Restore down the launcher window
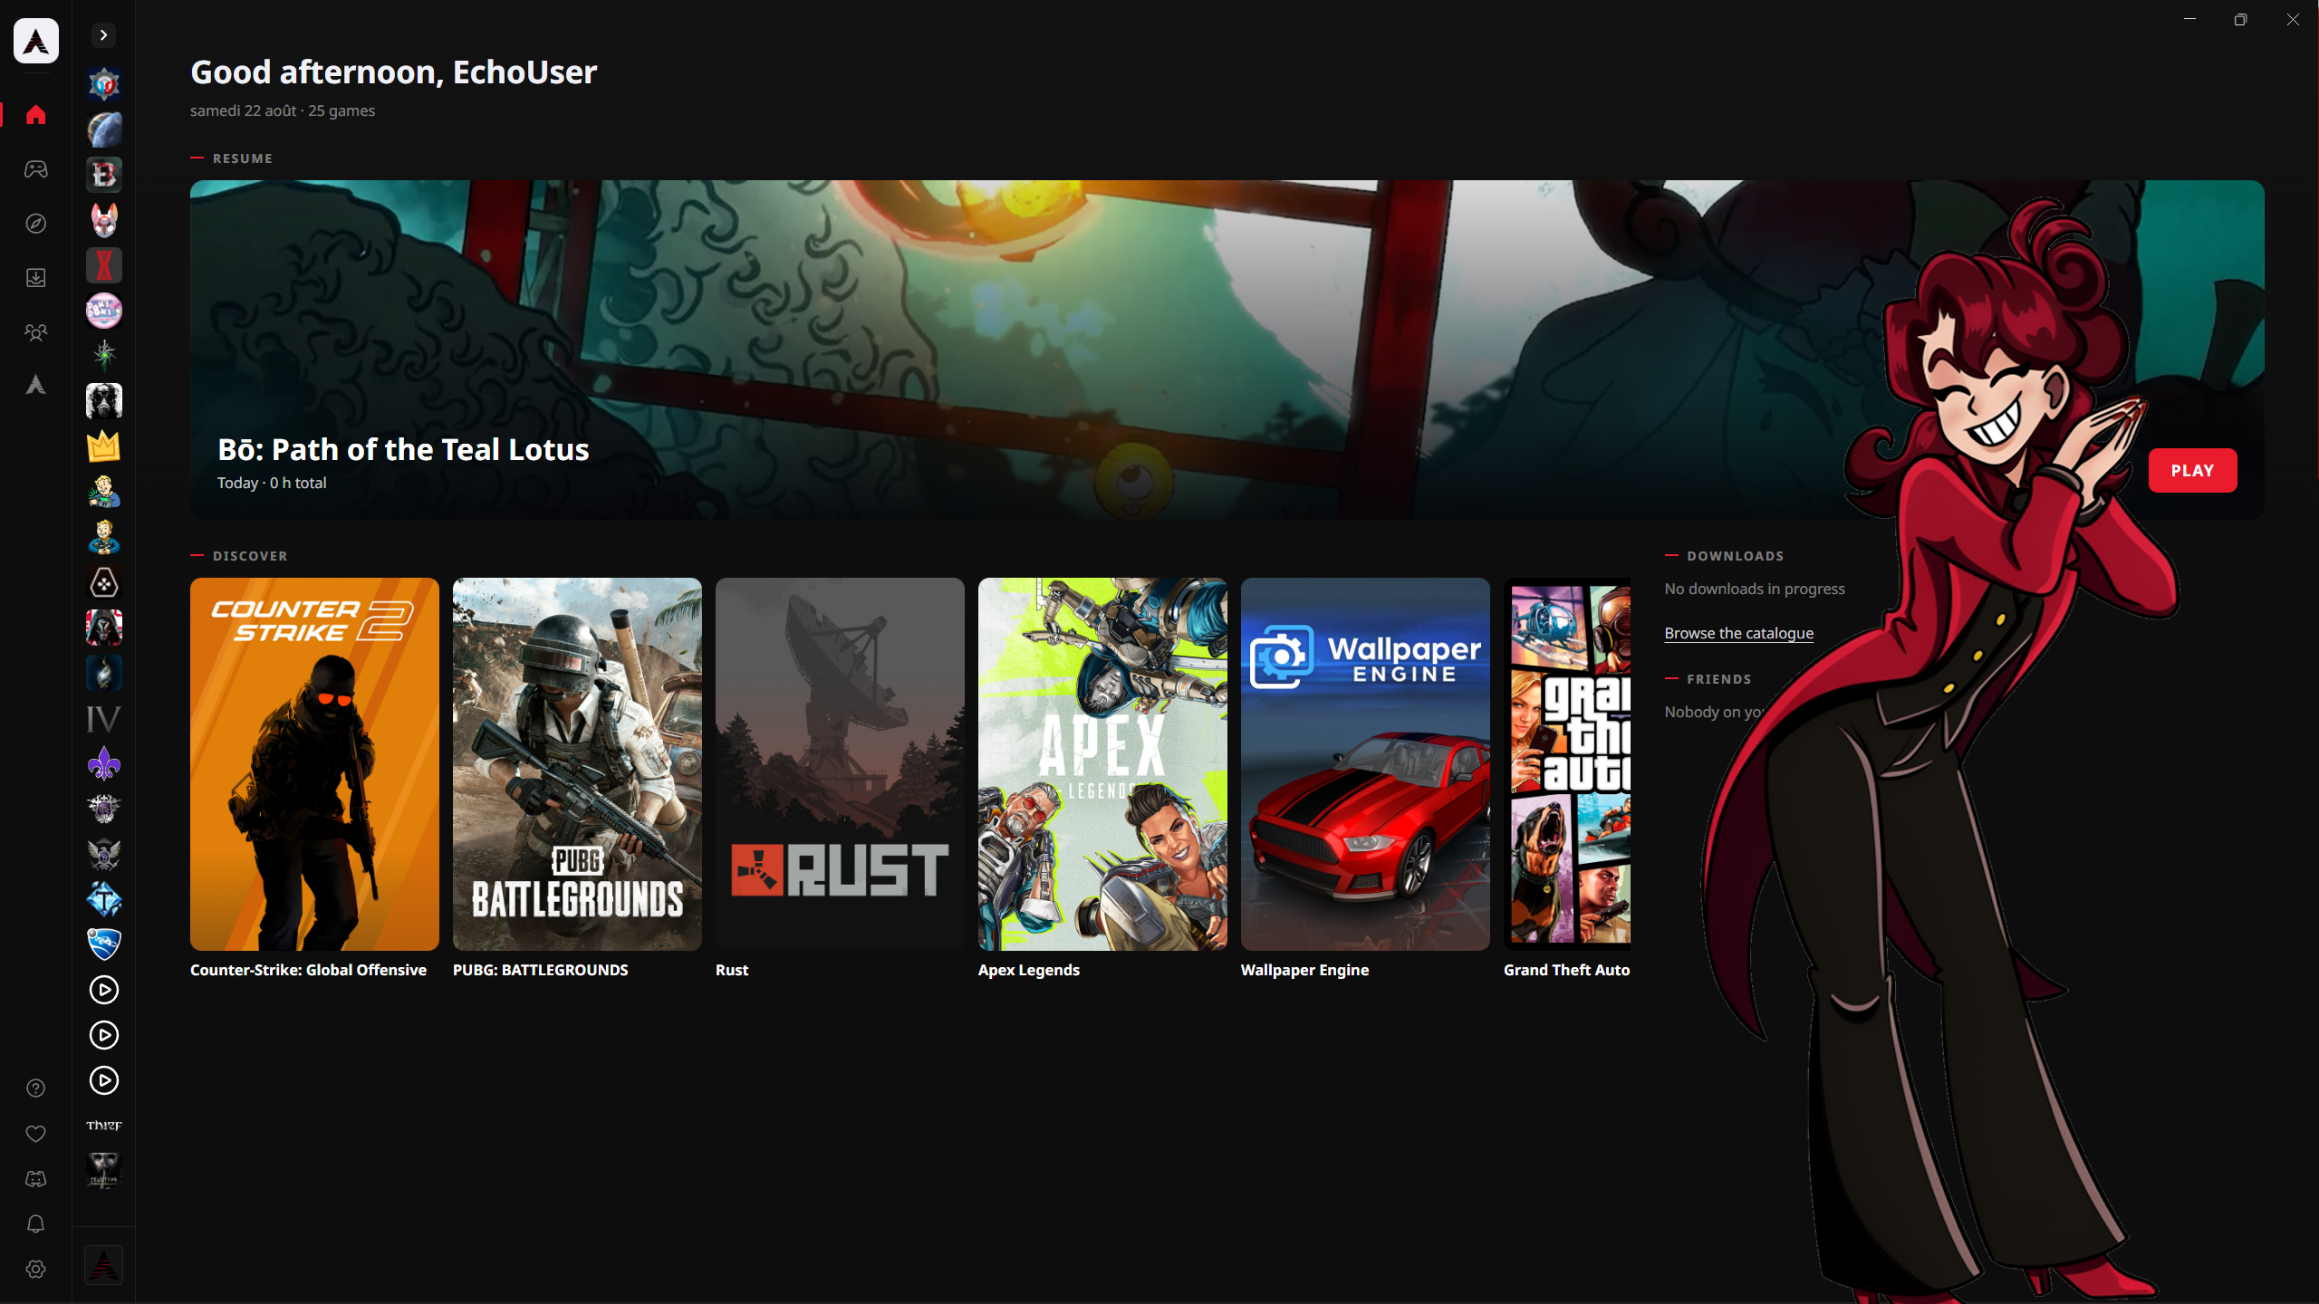The width and height of the screenshot is (2319, 1304). (x=2241, y=19)
